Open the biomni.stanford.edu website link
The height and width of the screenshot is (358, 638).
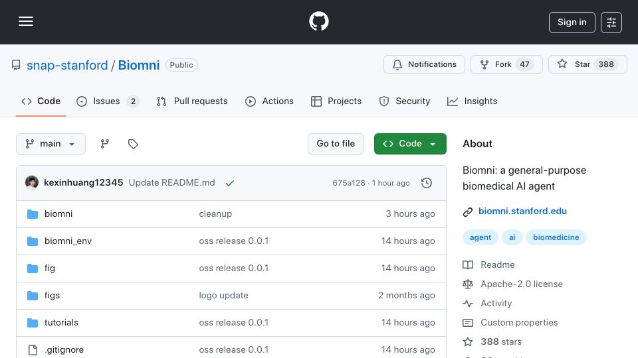click(522, 211)
